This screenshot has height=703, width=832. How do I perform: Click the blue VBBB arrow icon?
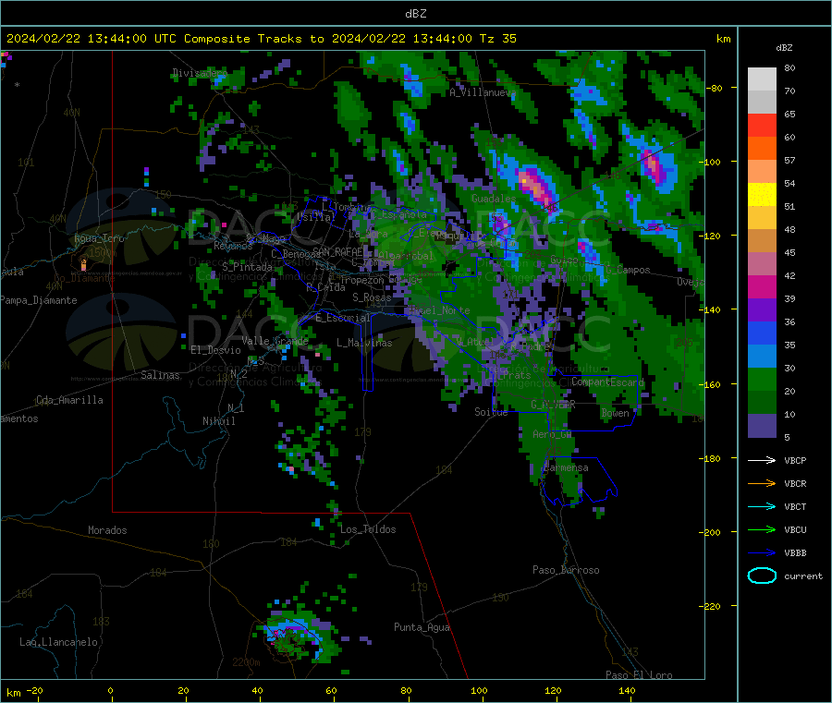[762, 553]
